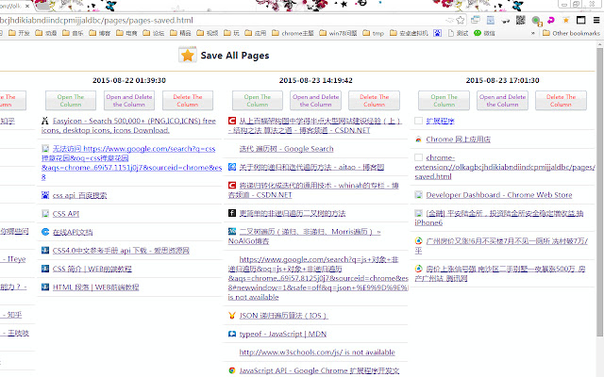604x377 pixels.
Task: Click the favicon beside typeof - JavaScript | MDN
Action: (x=232, y=334)
